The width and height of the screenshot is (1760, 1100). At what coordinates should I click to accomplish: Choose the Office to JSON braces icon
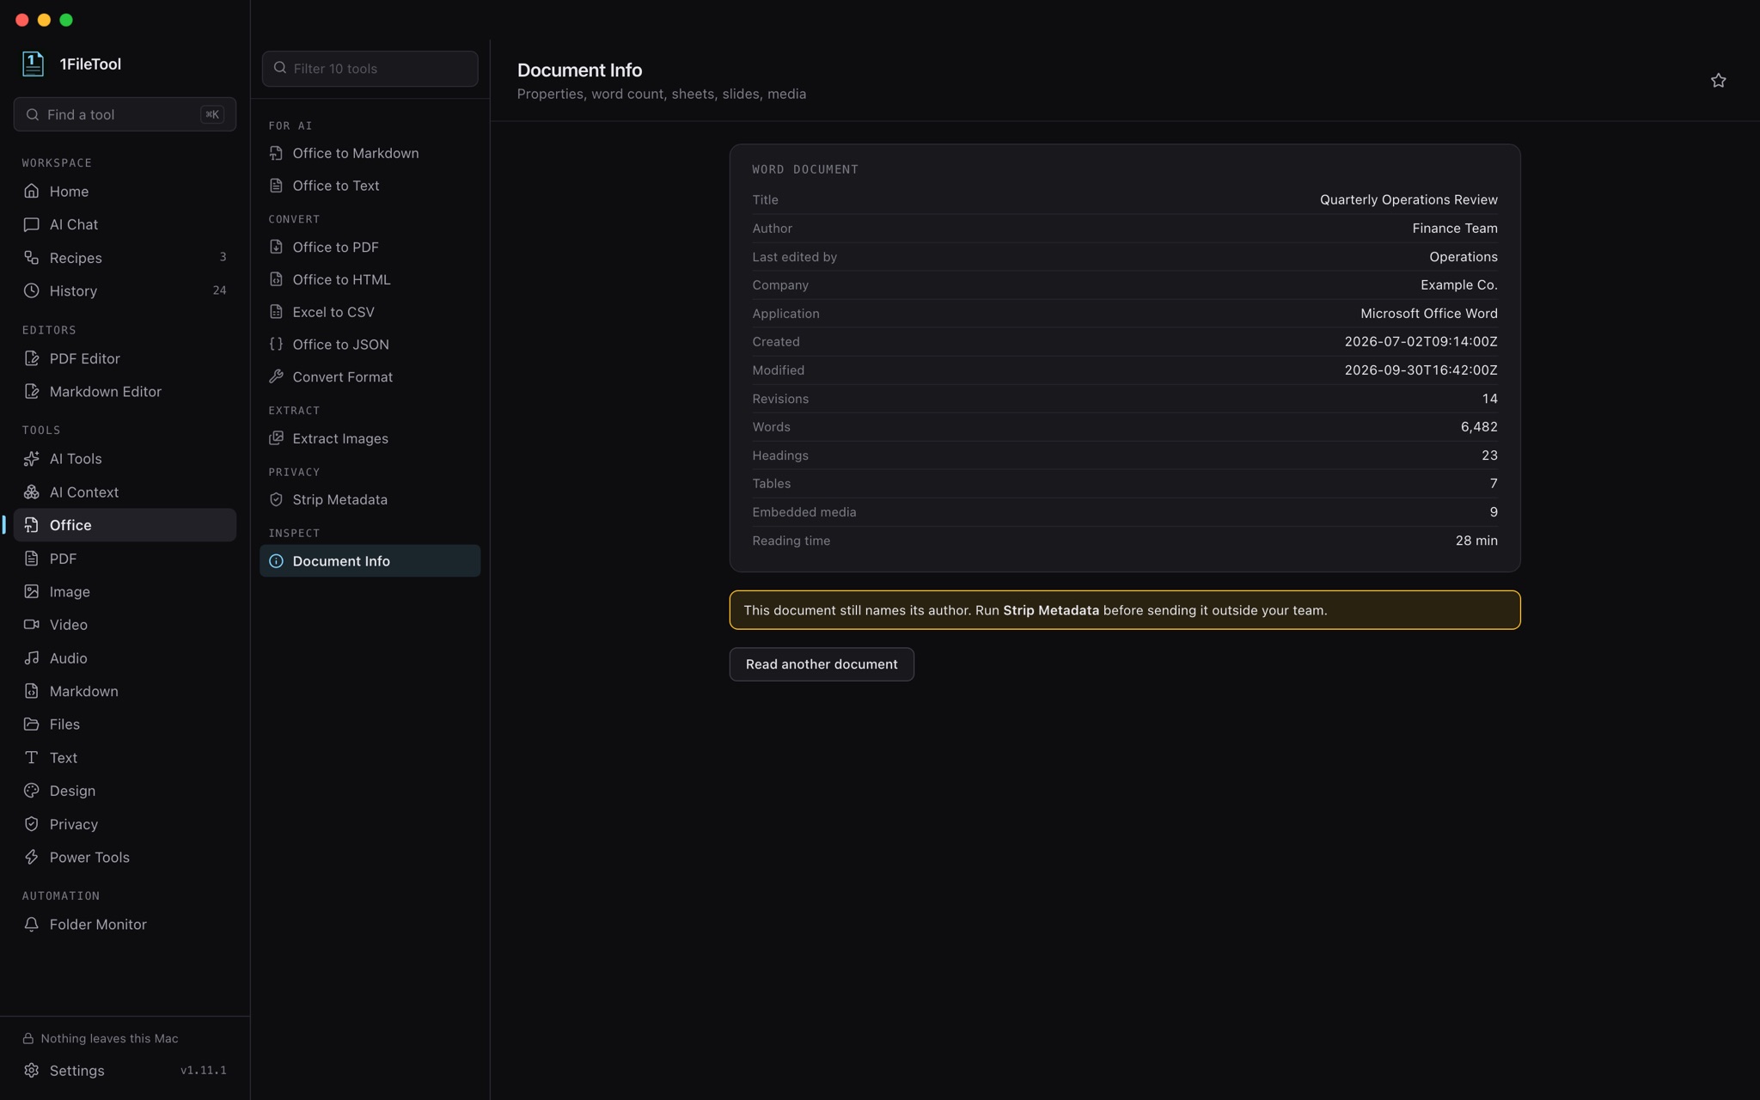[x=276, y=344]
